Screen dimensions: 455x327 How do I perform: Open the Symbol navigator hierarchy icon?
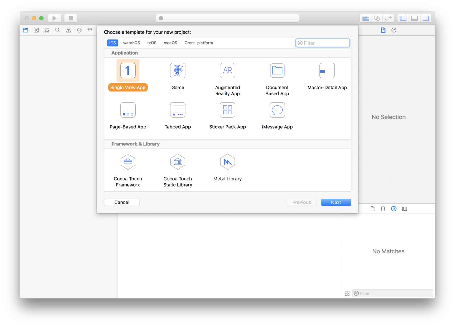coord(47,30)
